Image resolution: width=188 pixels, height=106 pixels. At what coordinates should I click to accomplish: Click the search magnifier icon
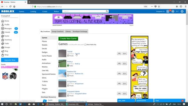pos(107,11)
